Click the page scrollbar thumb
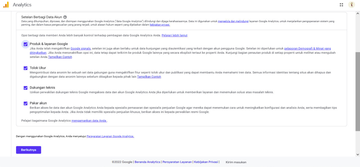The height and width of the screenshot is (167, 360). [358, 91]
